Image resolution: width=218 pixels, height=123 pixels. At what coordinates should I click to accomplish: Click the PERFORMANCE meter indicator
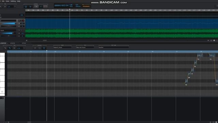click(x=86, y=6)
